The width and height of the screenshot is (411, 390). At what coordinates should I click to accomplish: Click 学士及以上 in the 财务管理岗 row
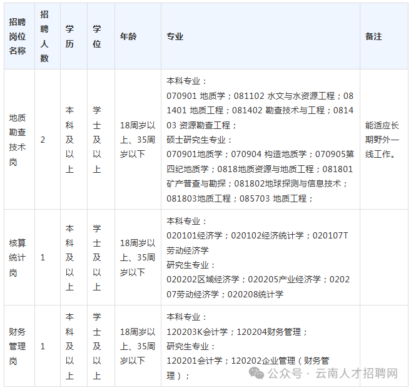pos(101,346)
